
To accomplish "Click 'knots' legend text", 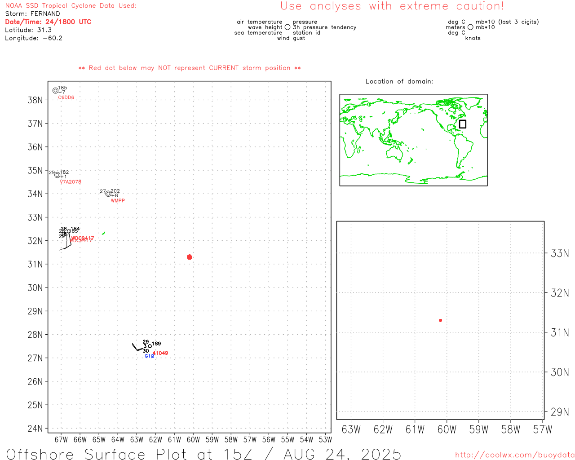I will tap(473, 38).
